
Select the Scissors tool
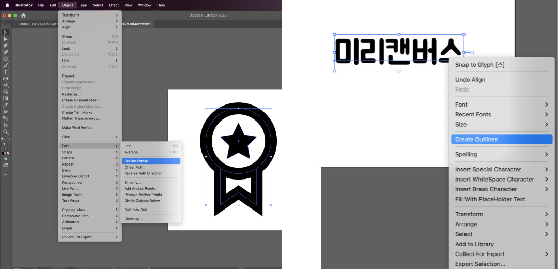click(5, 85)
